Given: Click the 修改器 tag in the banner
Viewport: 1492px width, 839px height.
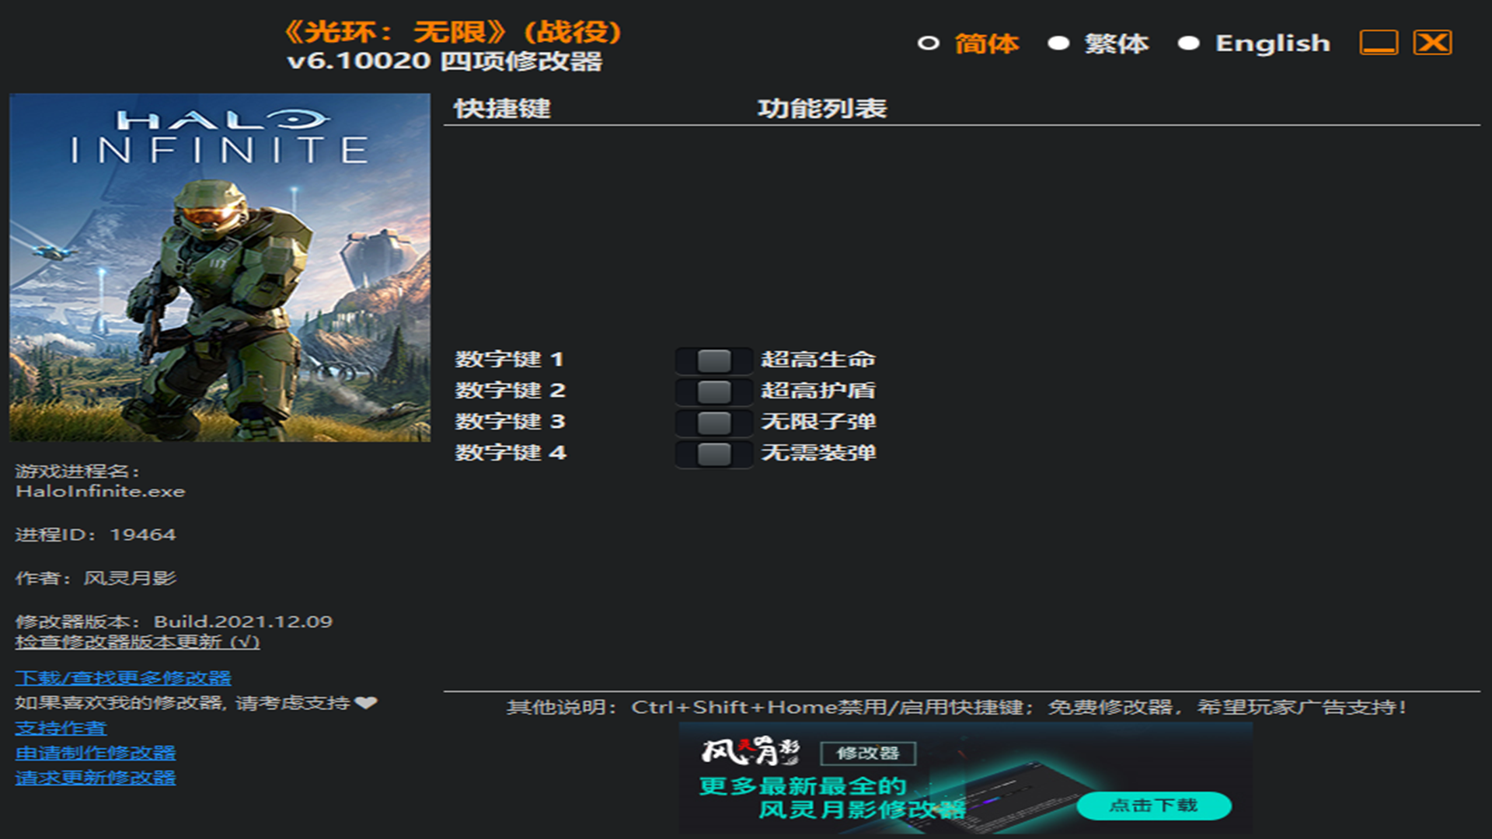Looking at the screenshot, I should point(868,754).
